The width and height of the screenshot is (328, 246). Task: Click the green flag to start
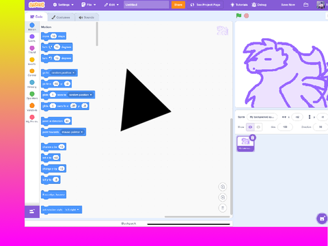pos(238,16)
